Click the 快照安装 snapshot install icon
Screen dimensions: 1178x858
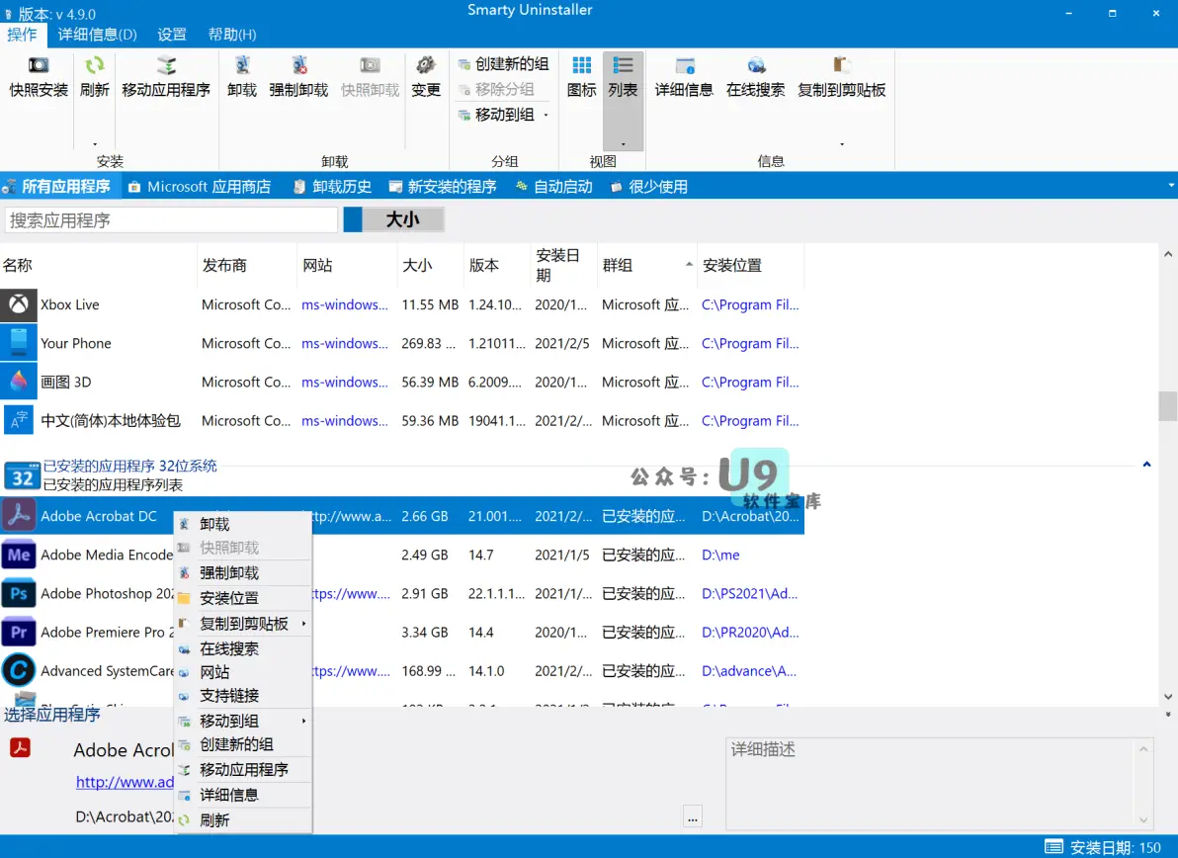coord(39,65)
